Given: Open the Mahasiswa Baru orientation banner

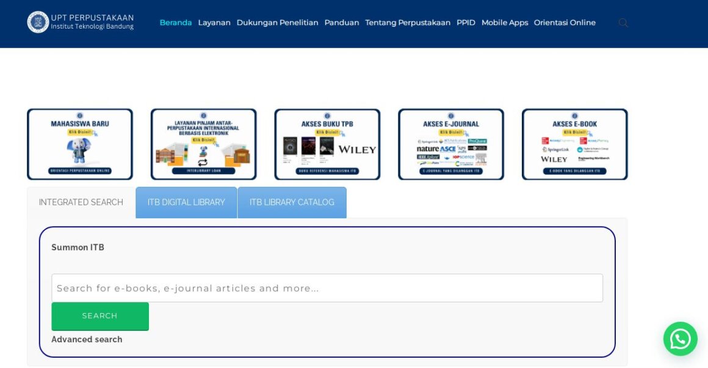Looking at the screenshot, I should click(x=79, y=144).
